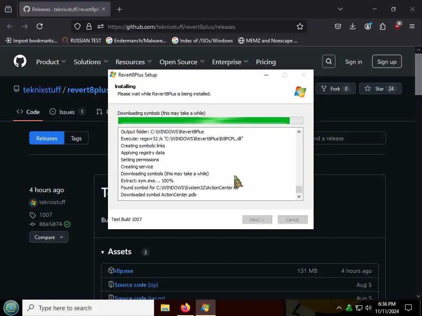Show hidden system tray icons
The image size is (422, 316).
pos(339,308)
